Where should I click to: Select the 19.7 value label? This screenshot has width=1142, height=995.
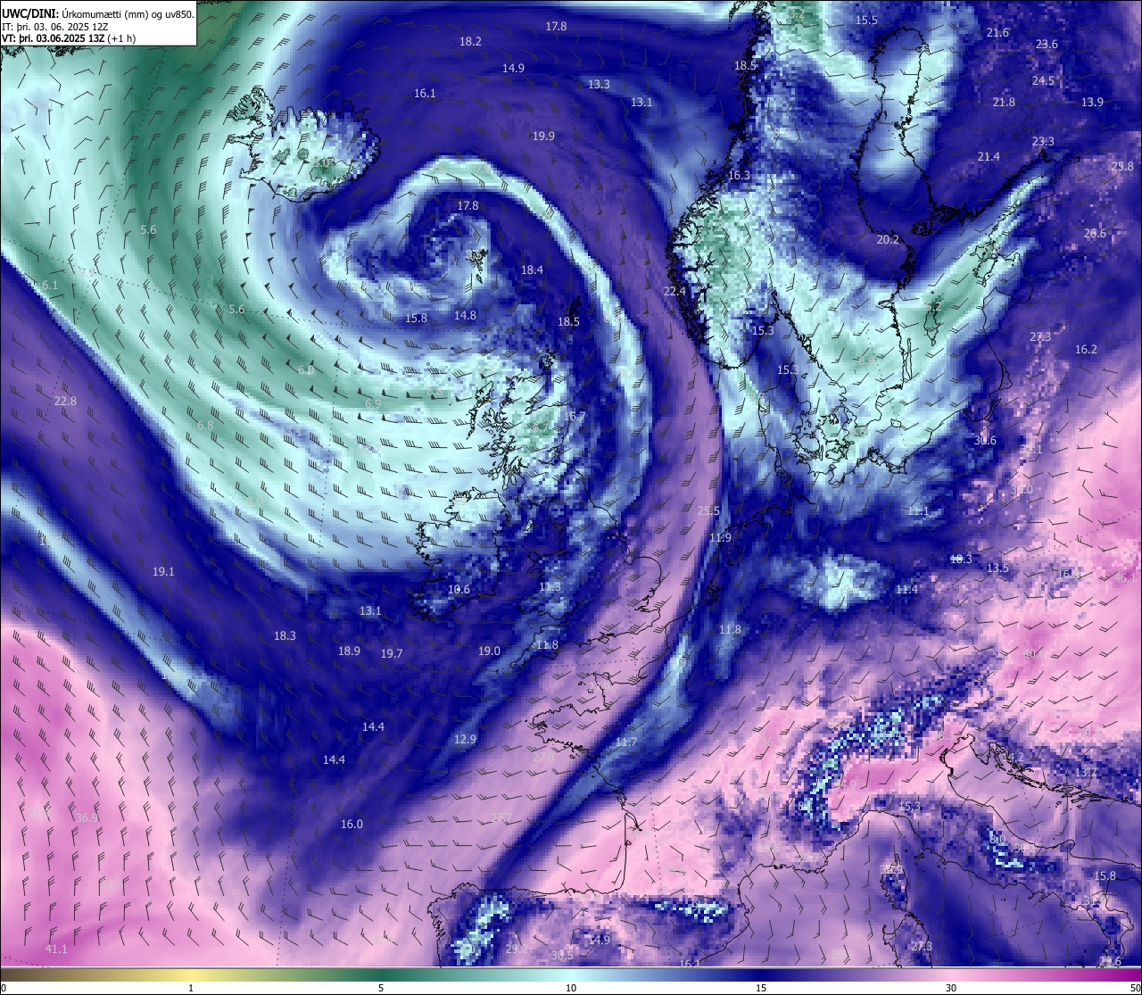(392, 654)
